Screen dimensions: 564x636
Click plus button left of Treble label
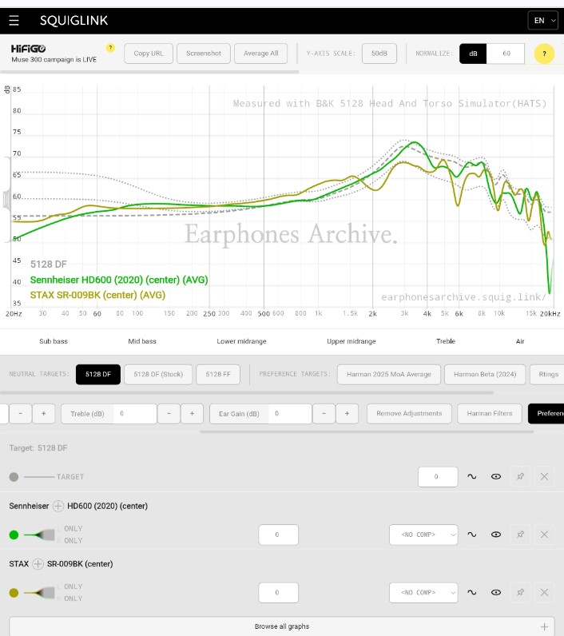44,414
